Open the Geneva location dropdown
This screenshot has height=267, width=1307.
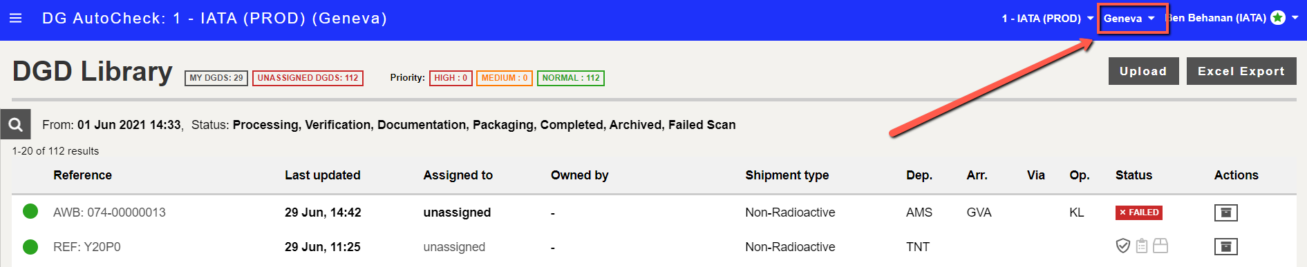(x=1129, y=19)
